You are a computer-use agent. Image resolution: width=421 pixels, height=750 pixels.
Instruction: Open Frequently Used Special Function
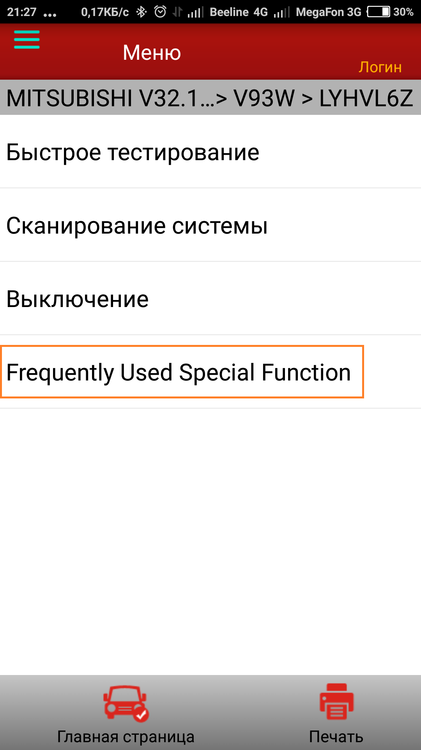click(x=179, y=372)
